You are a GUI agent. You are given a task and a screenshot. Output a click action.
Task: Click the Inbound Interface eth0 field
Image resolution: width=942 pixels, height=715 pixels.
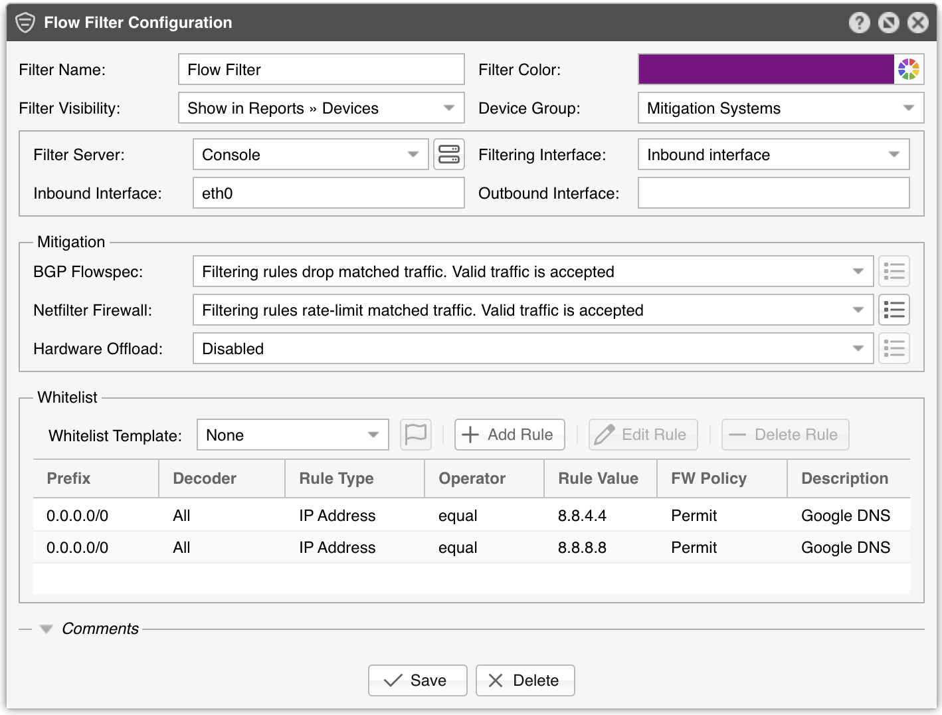coord(329,193)
